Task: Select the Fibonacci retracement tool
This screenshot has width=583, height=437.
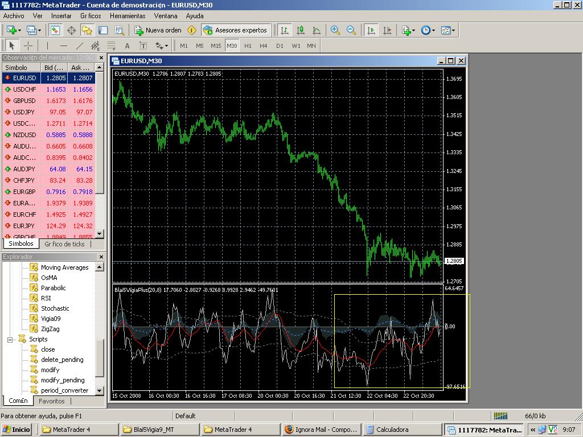Action: (x=111, y=46)
